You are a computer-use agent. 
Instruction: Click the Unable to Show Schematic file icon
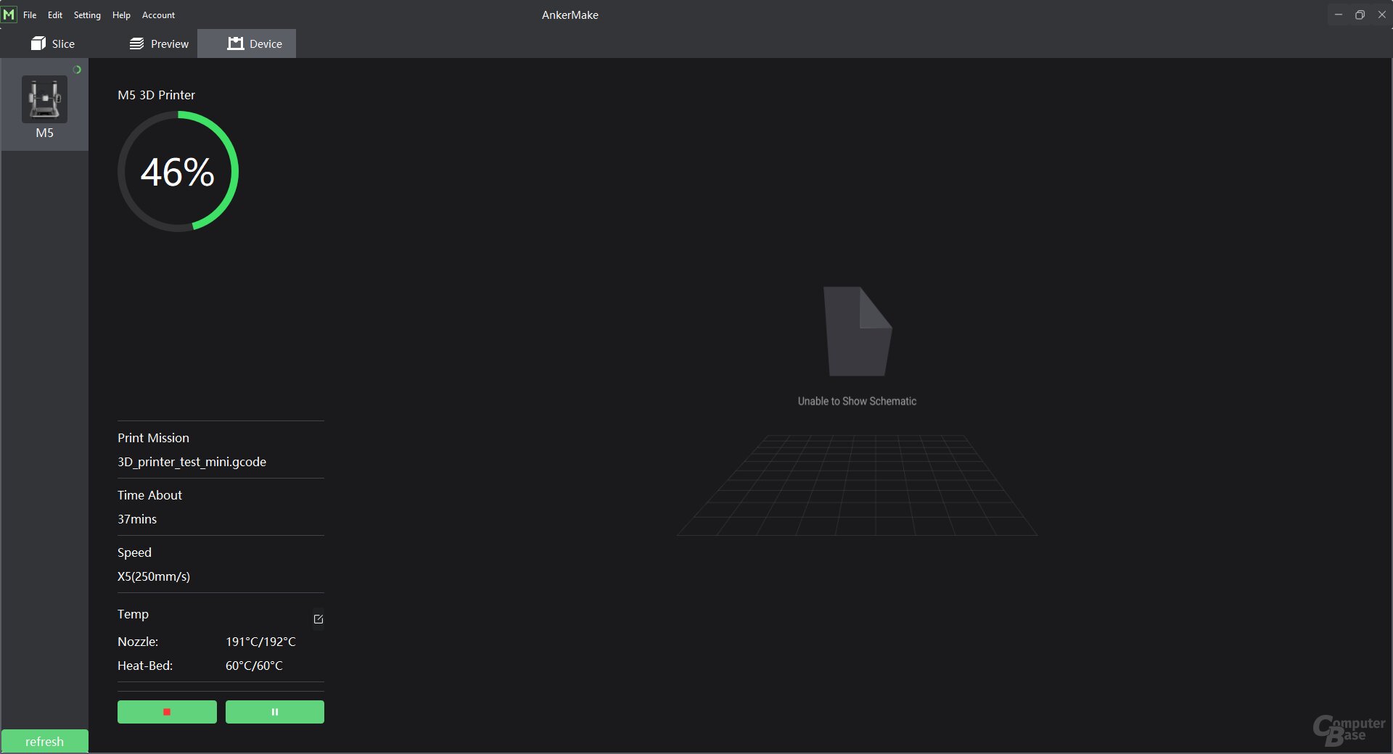857,331
